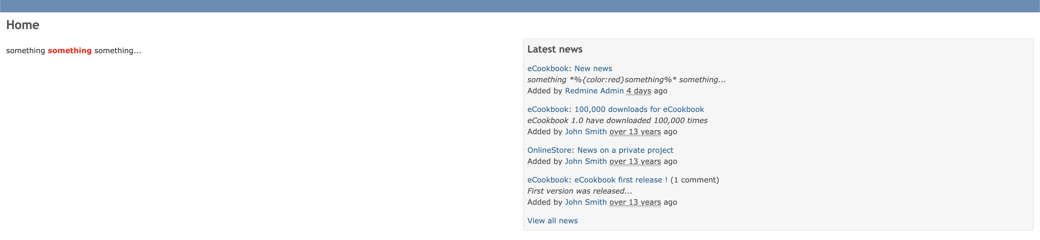Click 'over 13 years' under private project news
Screen dimensions: 1040x240
coord(635,161)
